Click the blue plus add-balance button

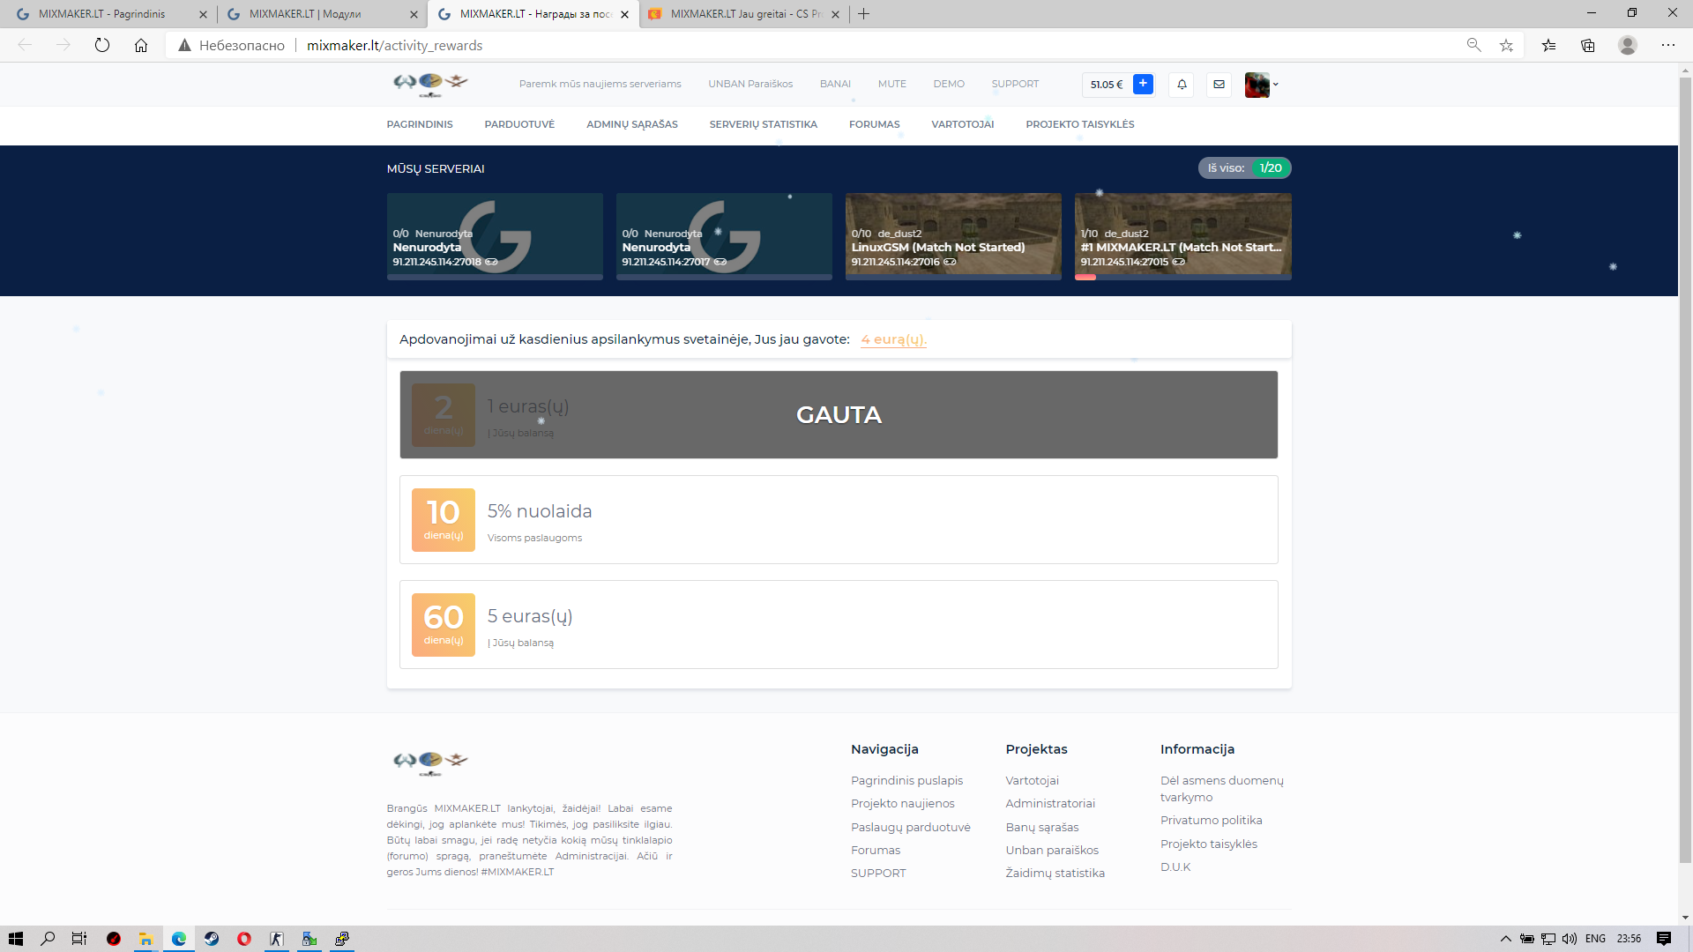point(1143,84)
